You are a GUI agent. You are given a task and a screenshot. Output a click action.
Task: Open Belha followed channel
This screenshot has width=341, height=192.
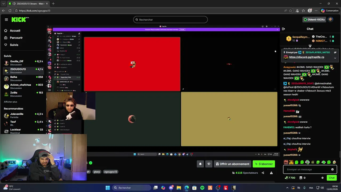coord(23,78)
